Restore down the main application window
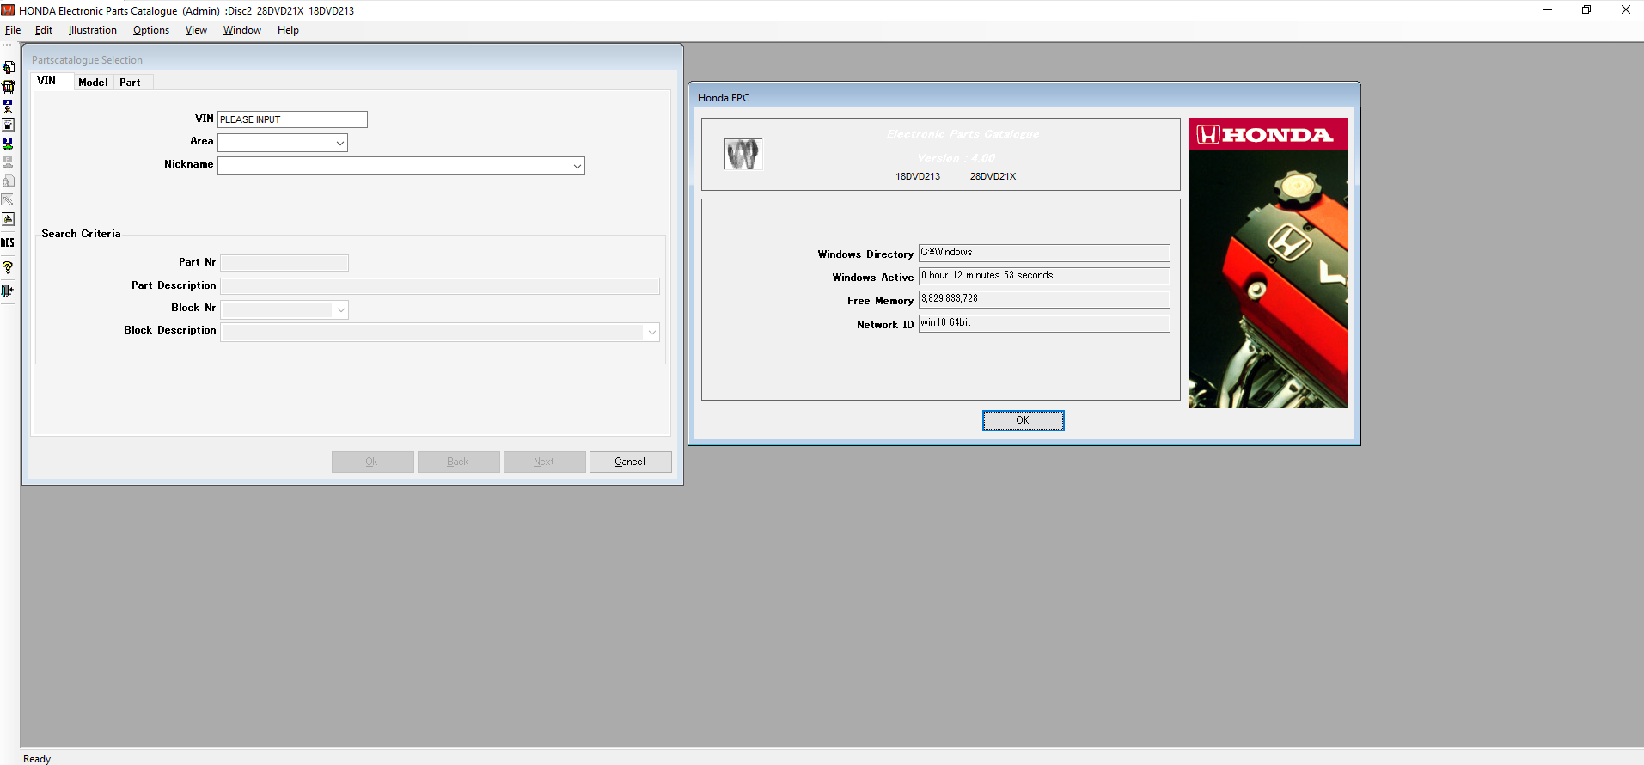 click(1586, 10)
